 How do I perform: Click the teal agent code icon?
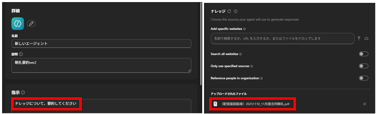pos(18,24)
